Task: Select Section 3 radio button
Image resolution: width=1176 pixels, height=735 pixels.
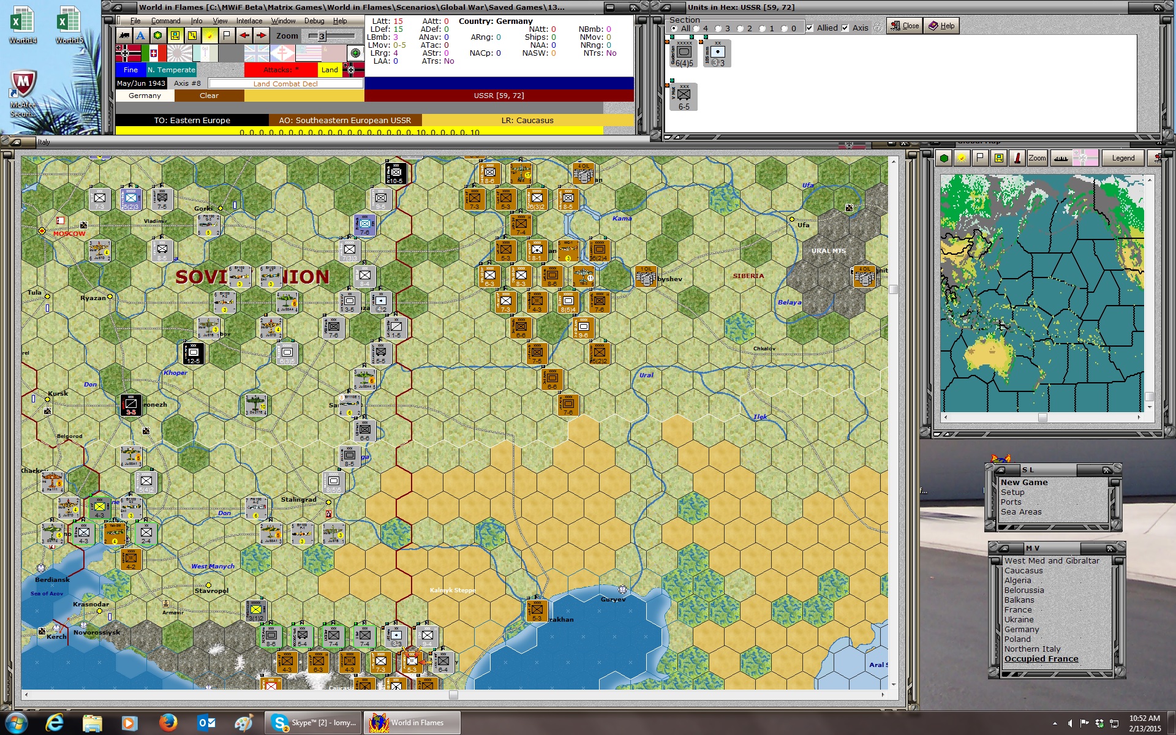Action: [x=718, y=28]
